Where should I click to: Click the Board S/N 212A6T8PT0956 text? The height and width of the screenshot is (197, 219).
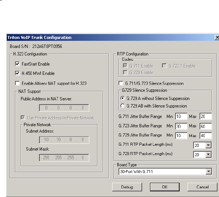36,46
